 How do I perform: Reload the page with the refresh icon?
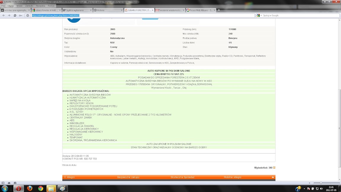click(x=15, y=15)
